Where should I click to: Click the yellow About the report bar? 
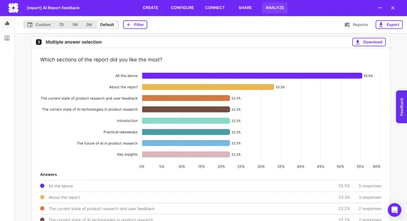tap(208, 87)
